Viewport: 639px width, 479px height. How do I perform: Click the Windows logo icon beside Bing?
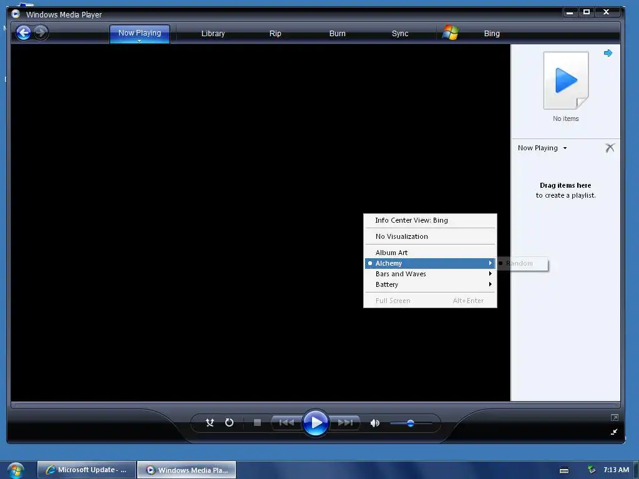coord(451,32)
